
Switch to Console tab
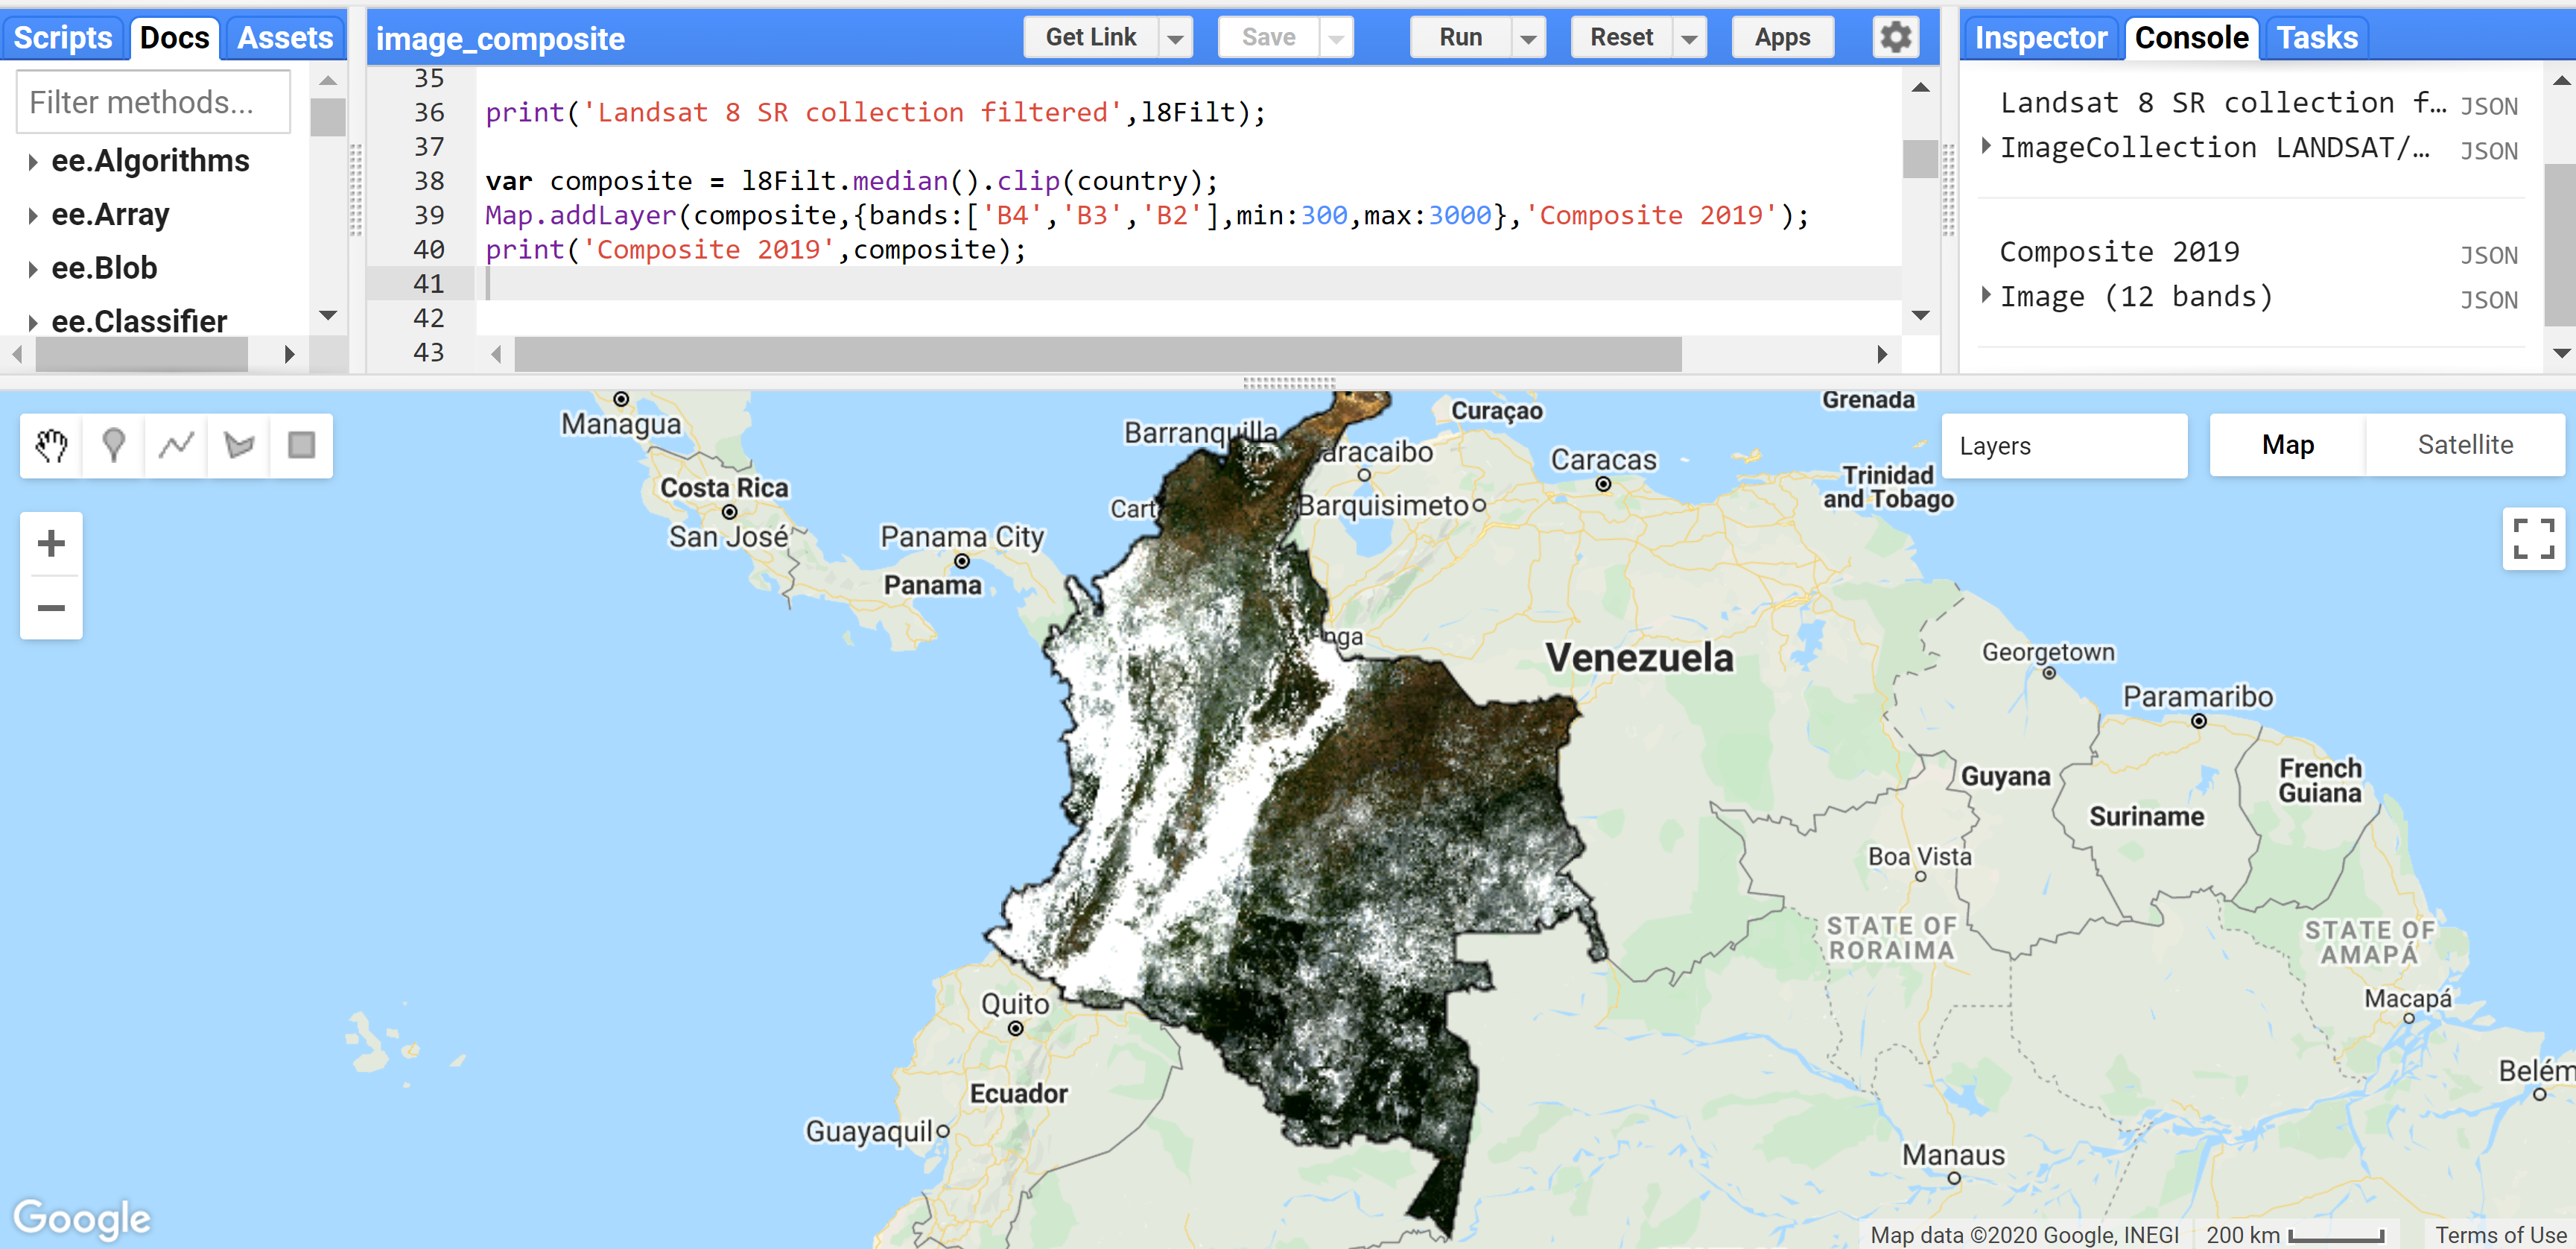point(2191,38)
